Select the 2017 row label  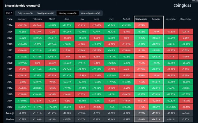(x=10, y=82)
